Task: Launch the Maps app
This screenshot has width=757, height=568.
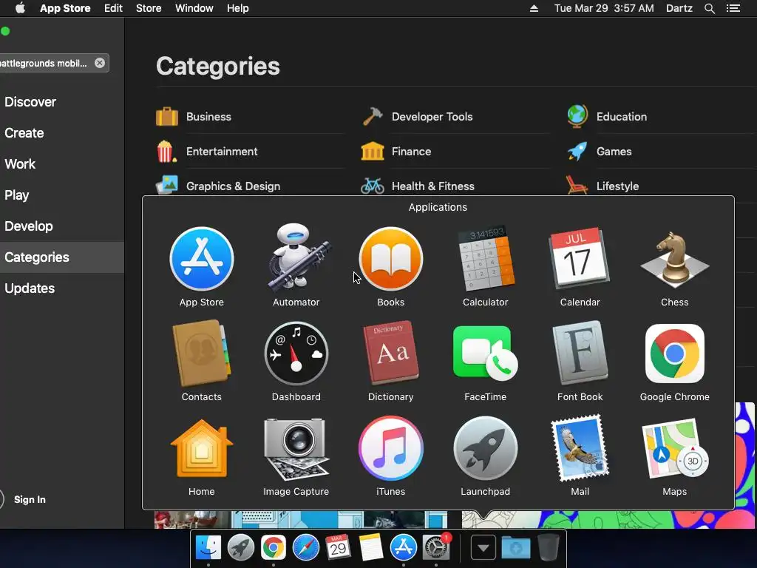Action: (x=674, y=448)
